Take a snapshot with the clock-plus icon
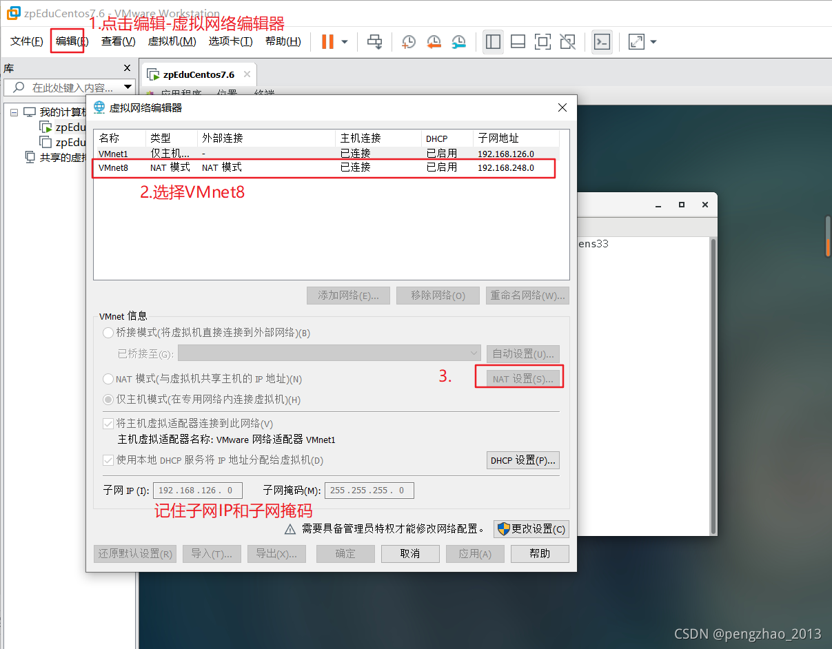Screen dimensions: 832x649 point(409,42)
